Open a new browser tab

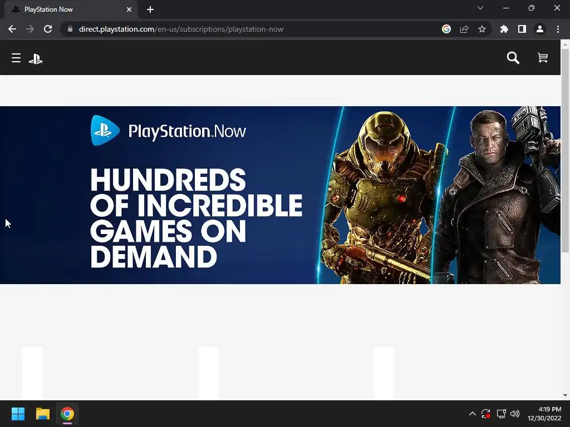point(150,9)
